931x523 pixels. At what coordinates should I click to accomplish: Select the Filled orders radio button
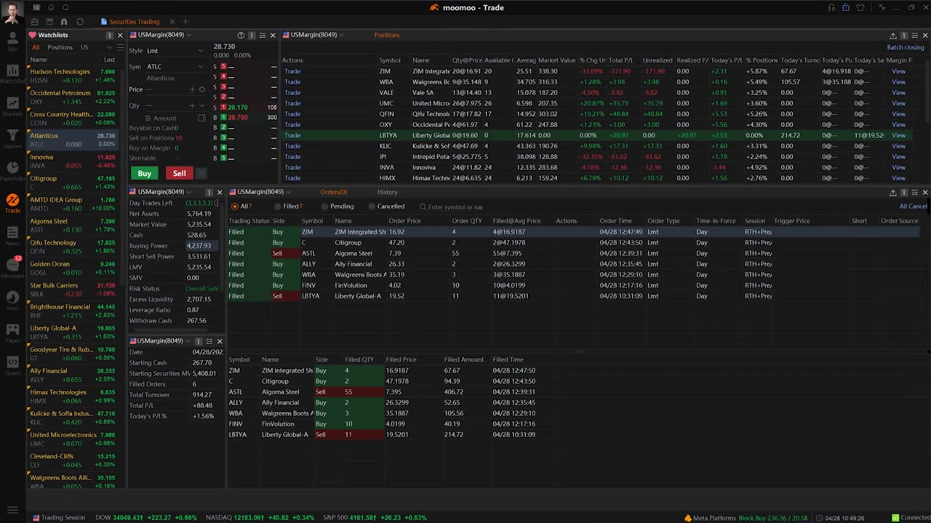[277, 206]
